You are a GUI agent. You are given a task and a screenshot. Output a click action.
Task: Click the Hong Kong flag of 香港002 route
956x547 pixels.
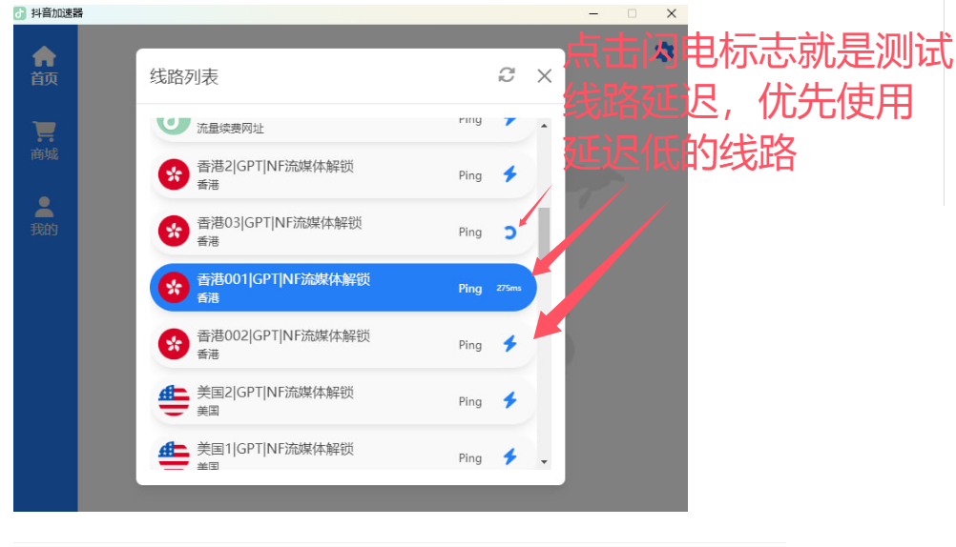coord(174,344)
